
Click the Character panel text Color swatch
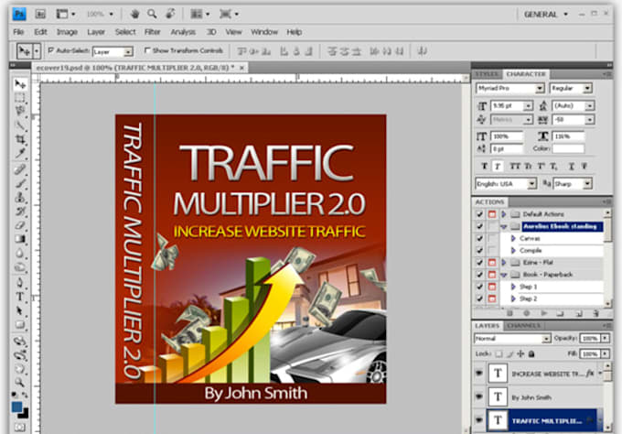tap(568, 148)
